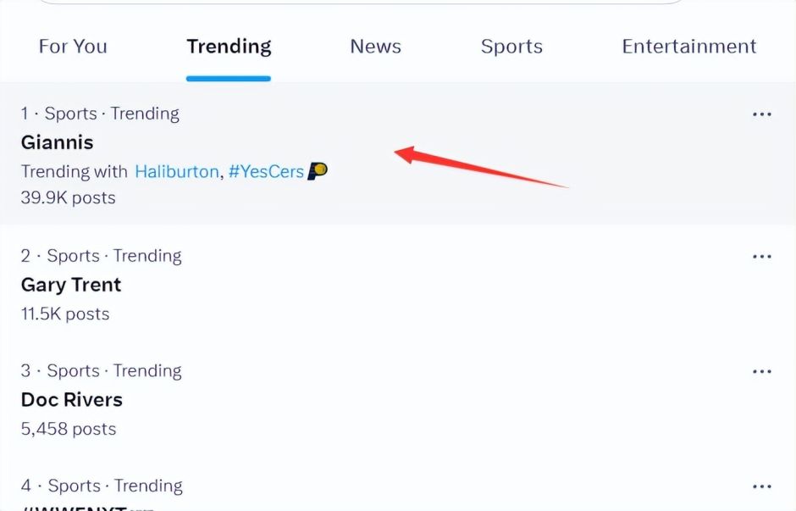The image size is (796, 511).
Task: Click the 39.9K posts count
Action: coord(68,197)
